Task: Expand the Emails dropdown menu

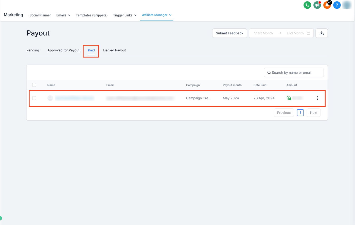Action: 63,15
